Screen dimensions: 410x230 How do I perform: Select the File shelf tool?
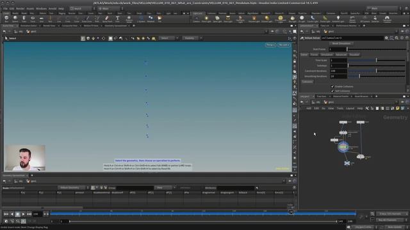tap(160, 19)
